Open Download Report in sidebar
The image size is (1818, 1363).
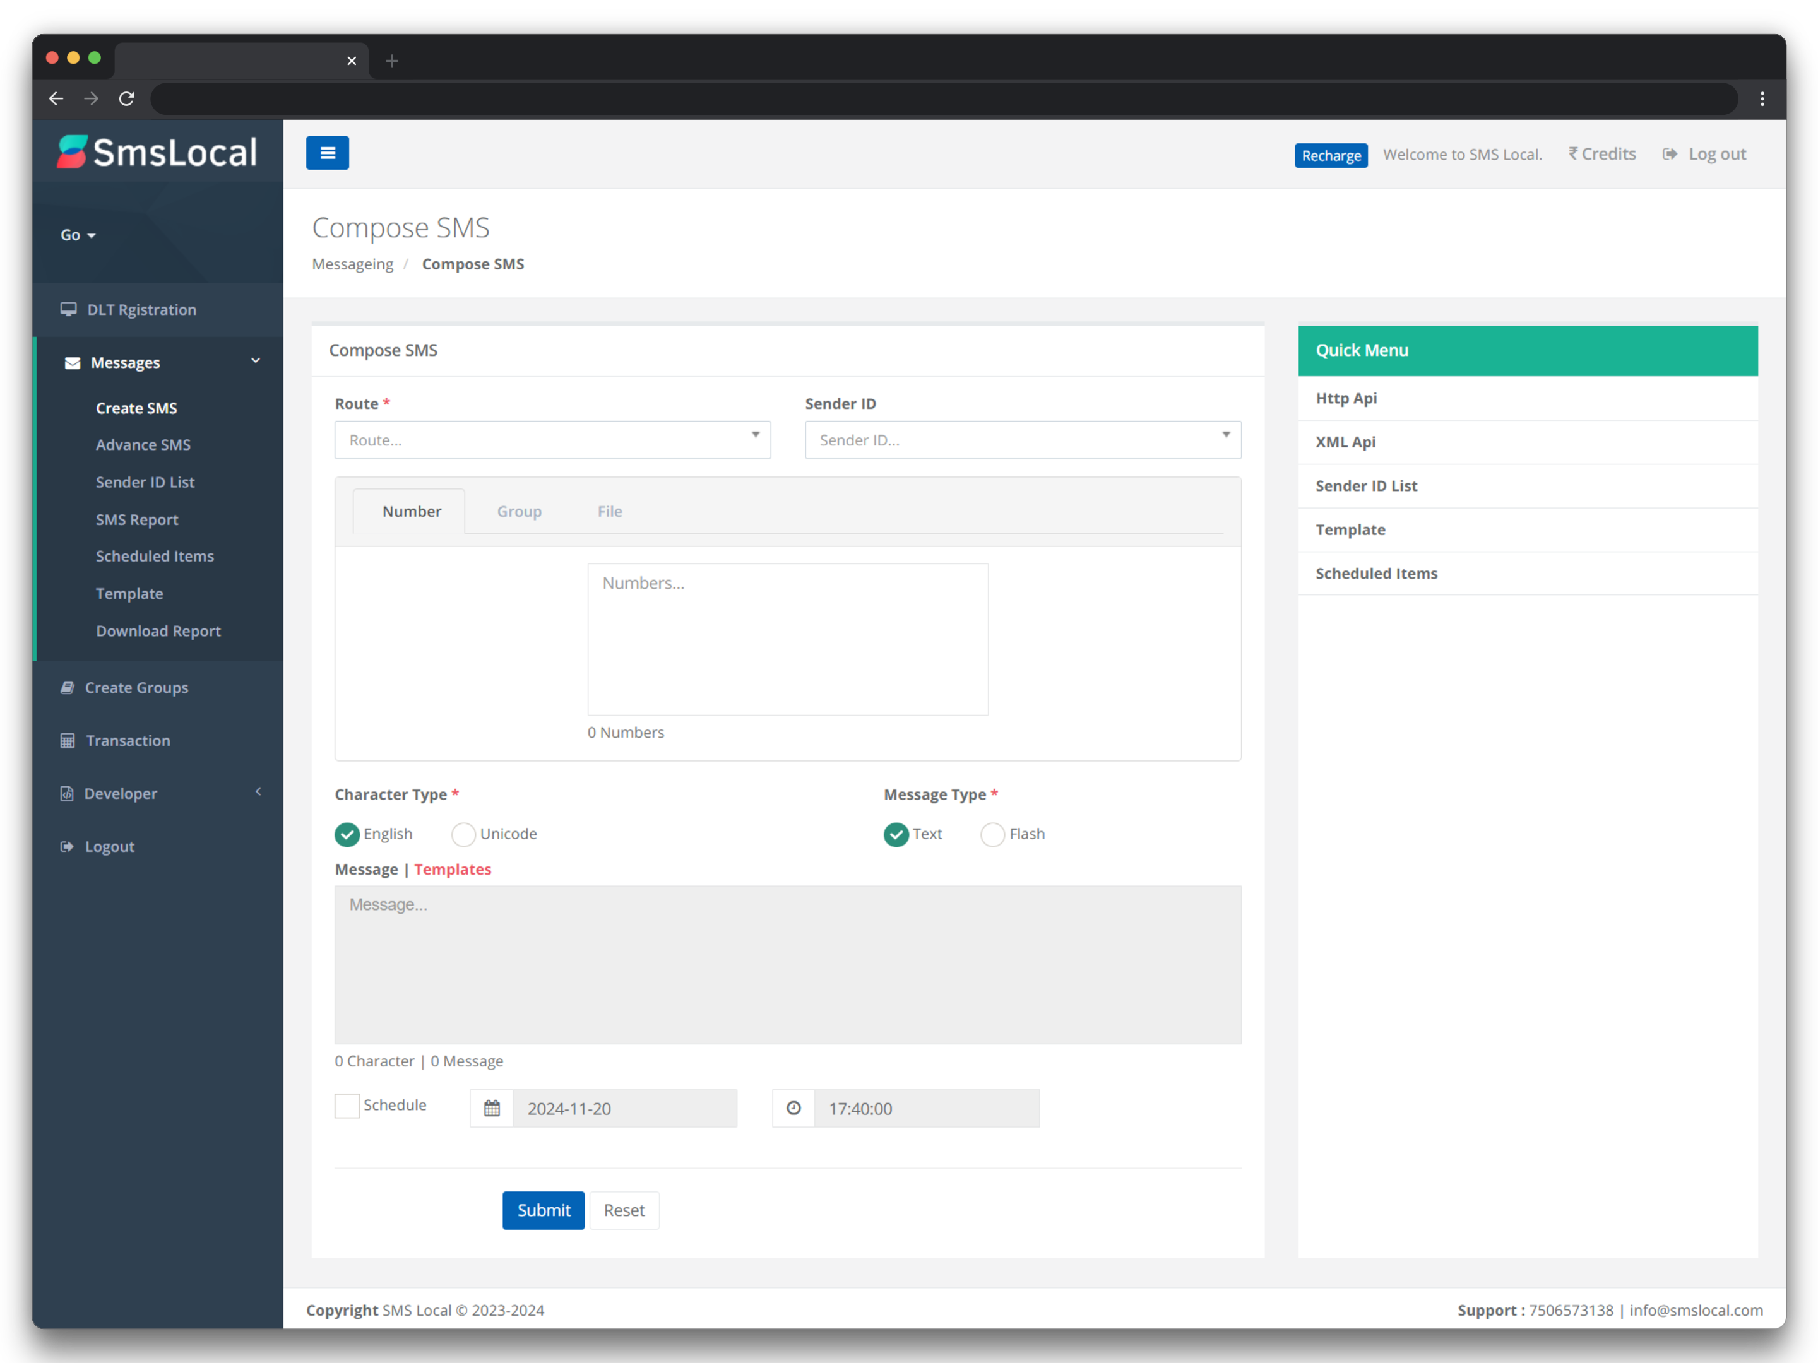coord(158,631)
